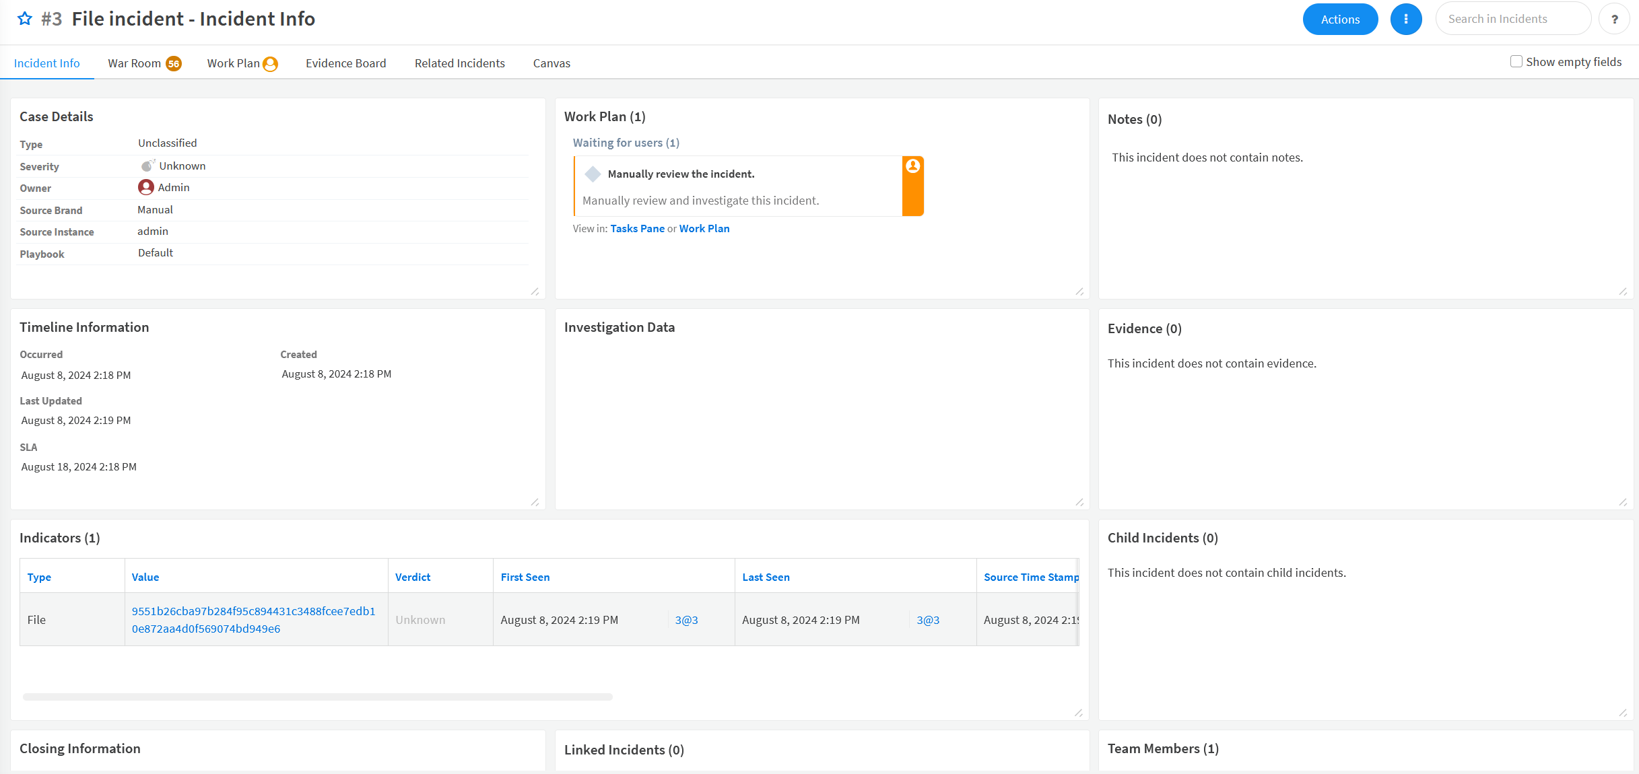Switch to the Canvas tab
This screenshot has width=1639, height=774.
(551, 63)
